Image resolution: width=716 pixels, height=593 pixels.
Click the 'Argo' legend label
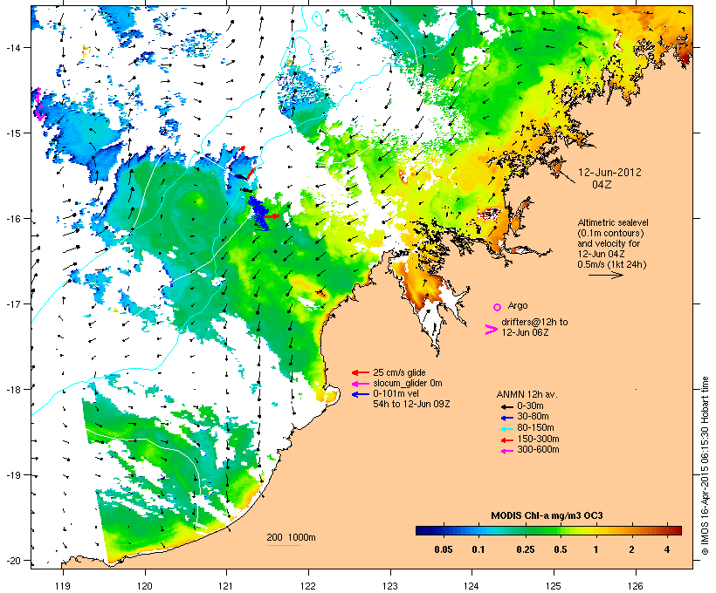point(518,305)
